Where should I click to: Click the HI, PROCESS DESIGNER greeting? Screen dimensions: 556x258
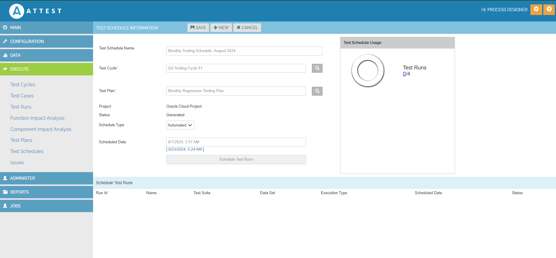pyautogui.click(x=504, y=10)
